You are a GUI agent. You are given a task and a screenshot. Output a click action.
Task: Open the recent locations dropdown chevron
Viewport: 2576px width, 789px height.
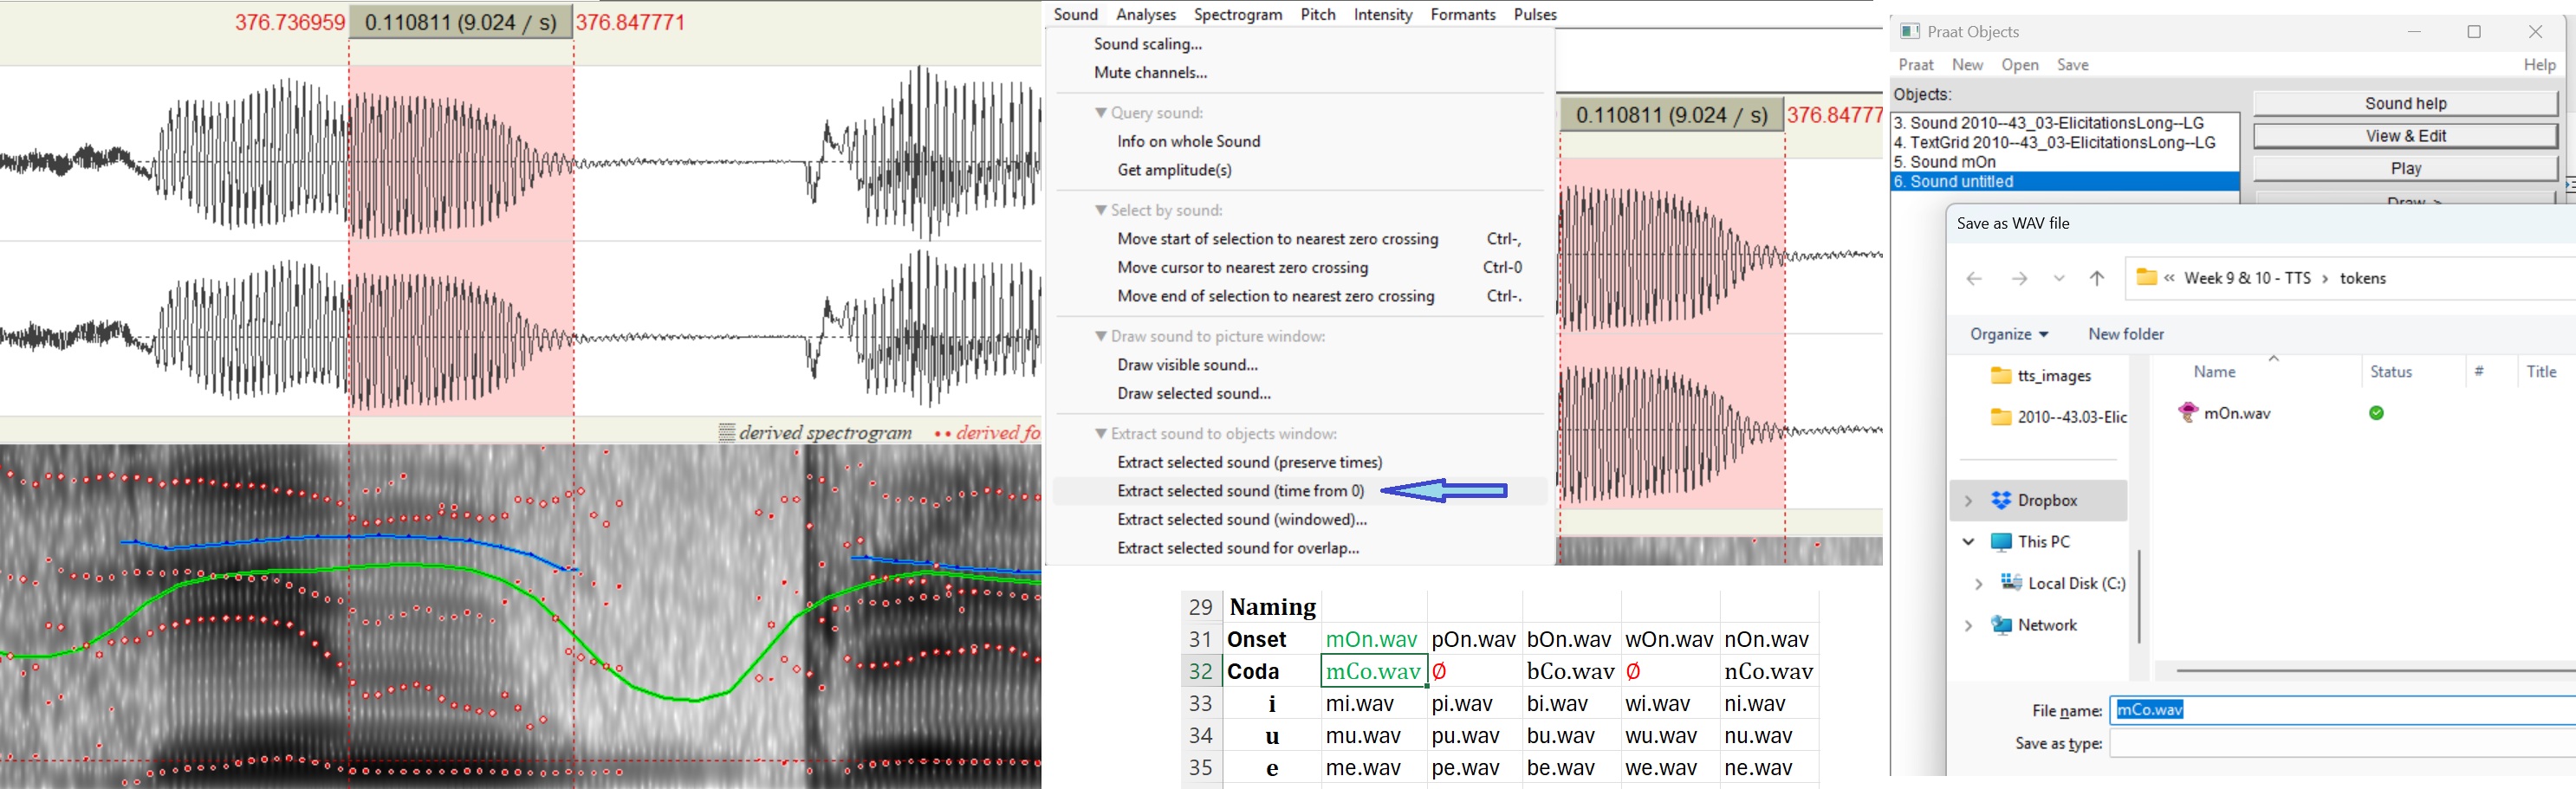(x=2059, y=279)
